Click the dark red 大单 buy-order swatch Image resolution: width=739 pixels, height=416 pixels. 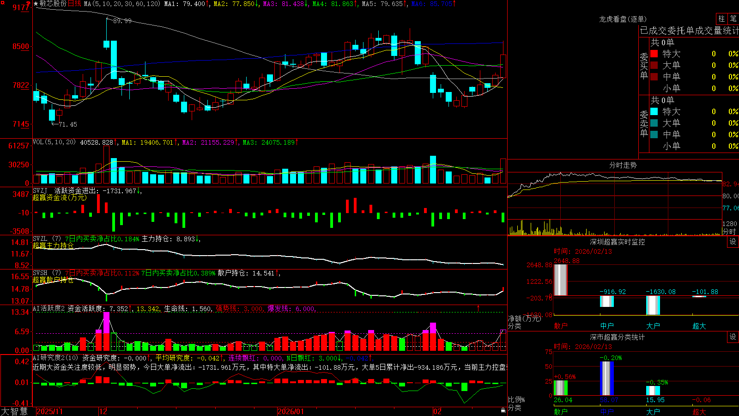click(654, 65)
